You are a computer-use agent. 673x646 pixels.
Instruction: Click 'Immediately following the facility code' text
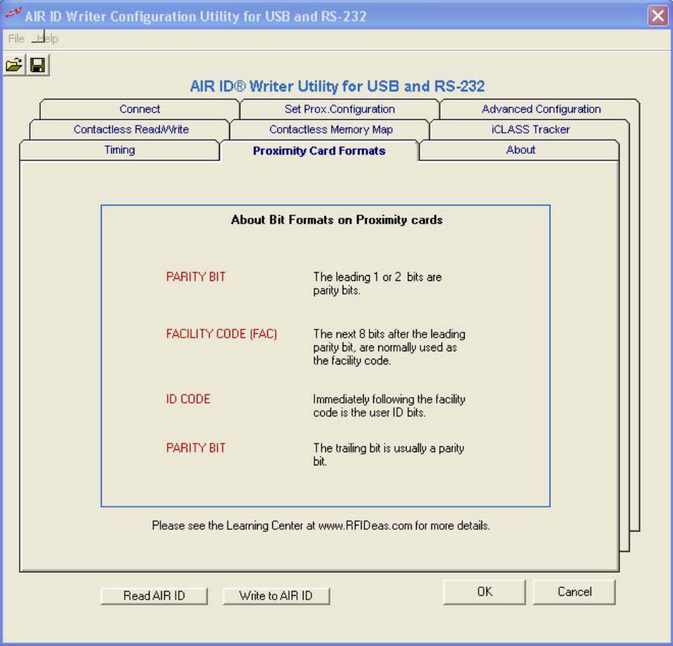pyautogui.click(x=389, y=406)
